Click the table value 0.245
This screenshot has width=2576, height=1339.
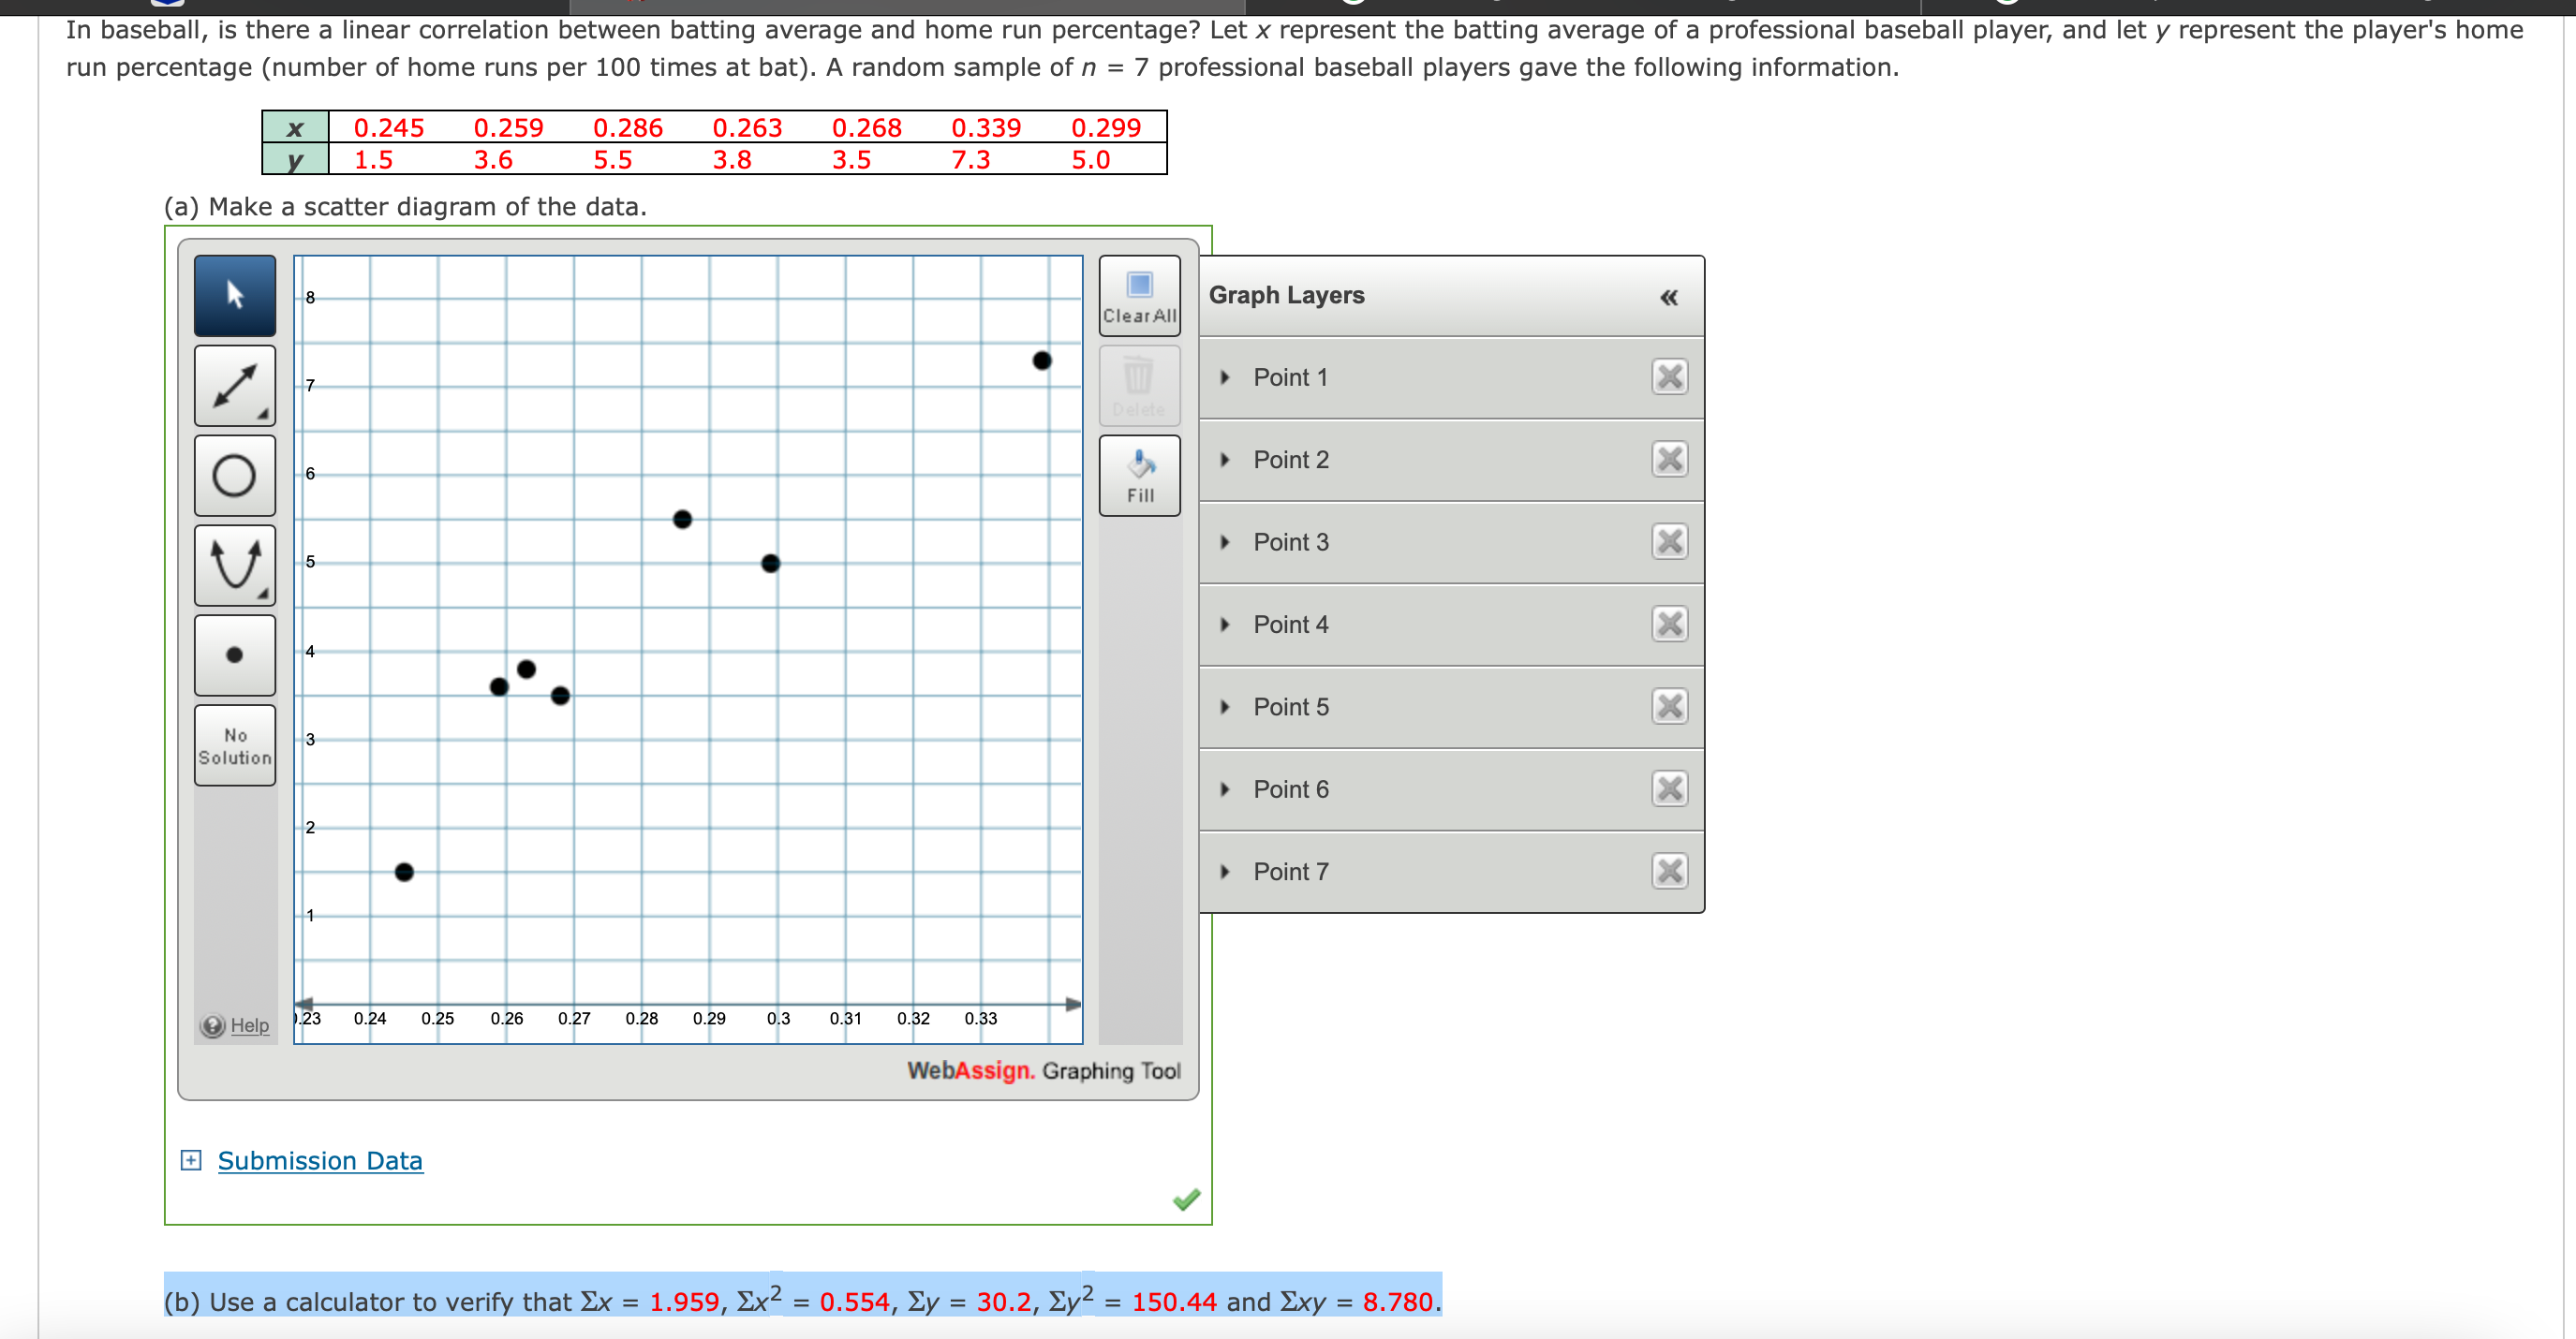[388, 128]
